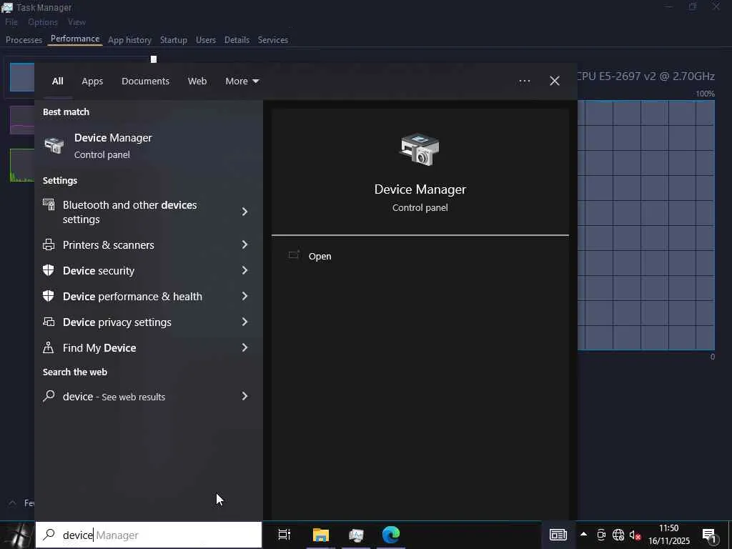Click the Printers & scanners printer icon

click(49, 244)
